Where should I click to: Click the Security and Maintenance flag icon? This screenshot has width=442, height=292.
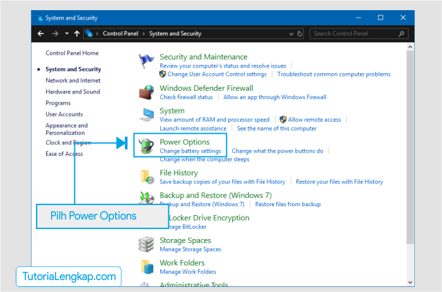point(146,61)
